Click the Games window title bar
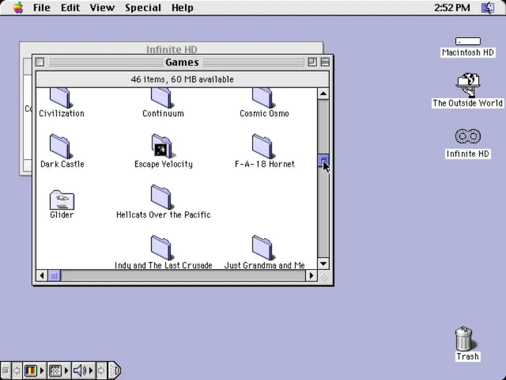The height and width of the screenshot is (380, 506). pyautogui.click(x=182, y=62)
